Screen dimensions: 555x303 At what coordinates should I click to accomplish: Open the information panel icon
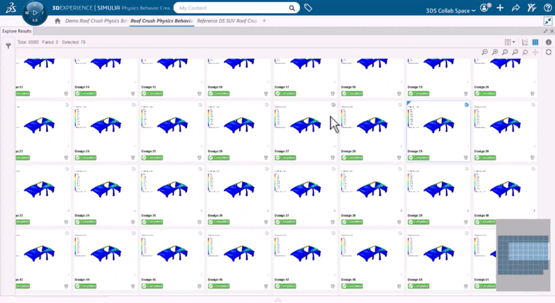pos(548,42)
